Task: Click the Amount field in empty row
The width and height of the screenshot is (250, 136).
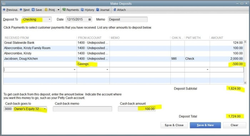Action: pyautogui.click(x=227, y=70)
